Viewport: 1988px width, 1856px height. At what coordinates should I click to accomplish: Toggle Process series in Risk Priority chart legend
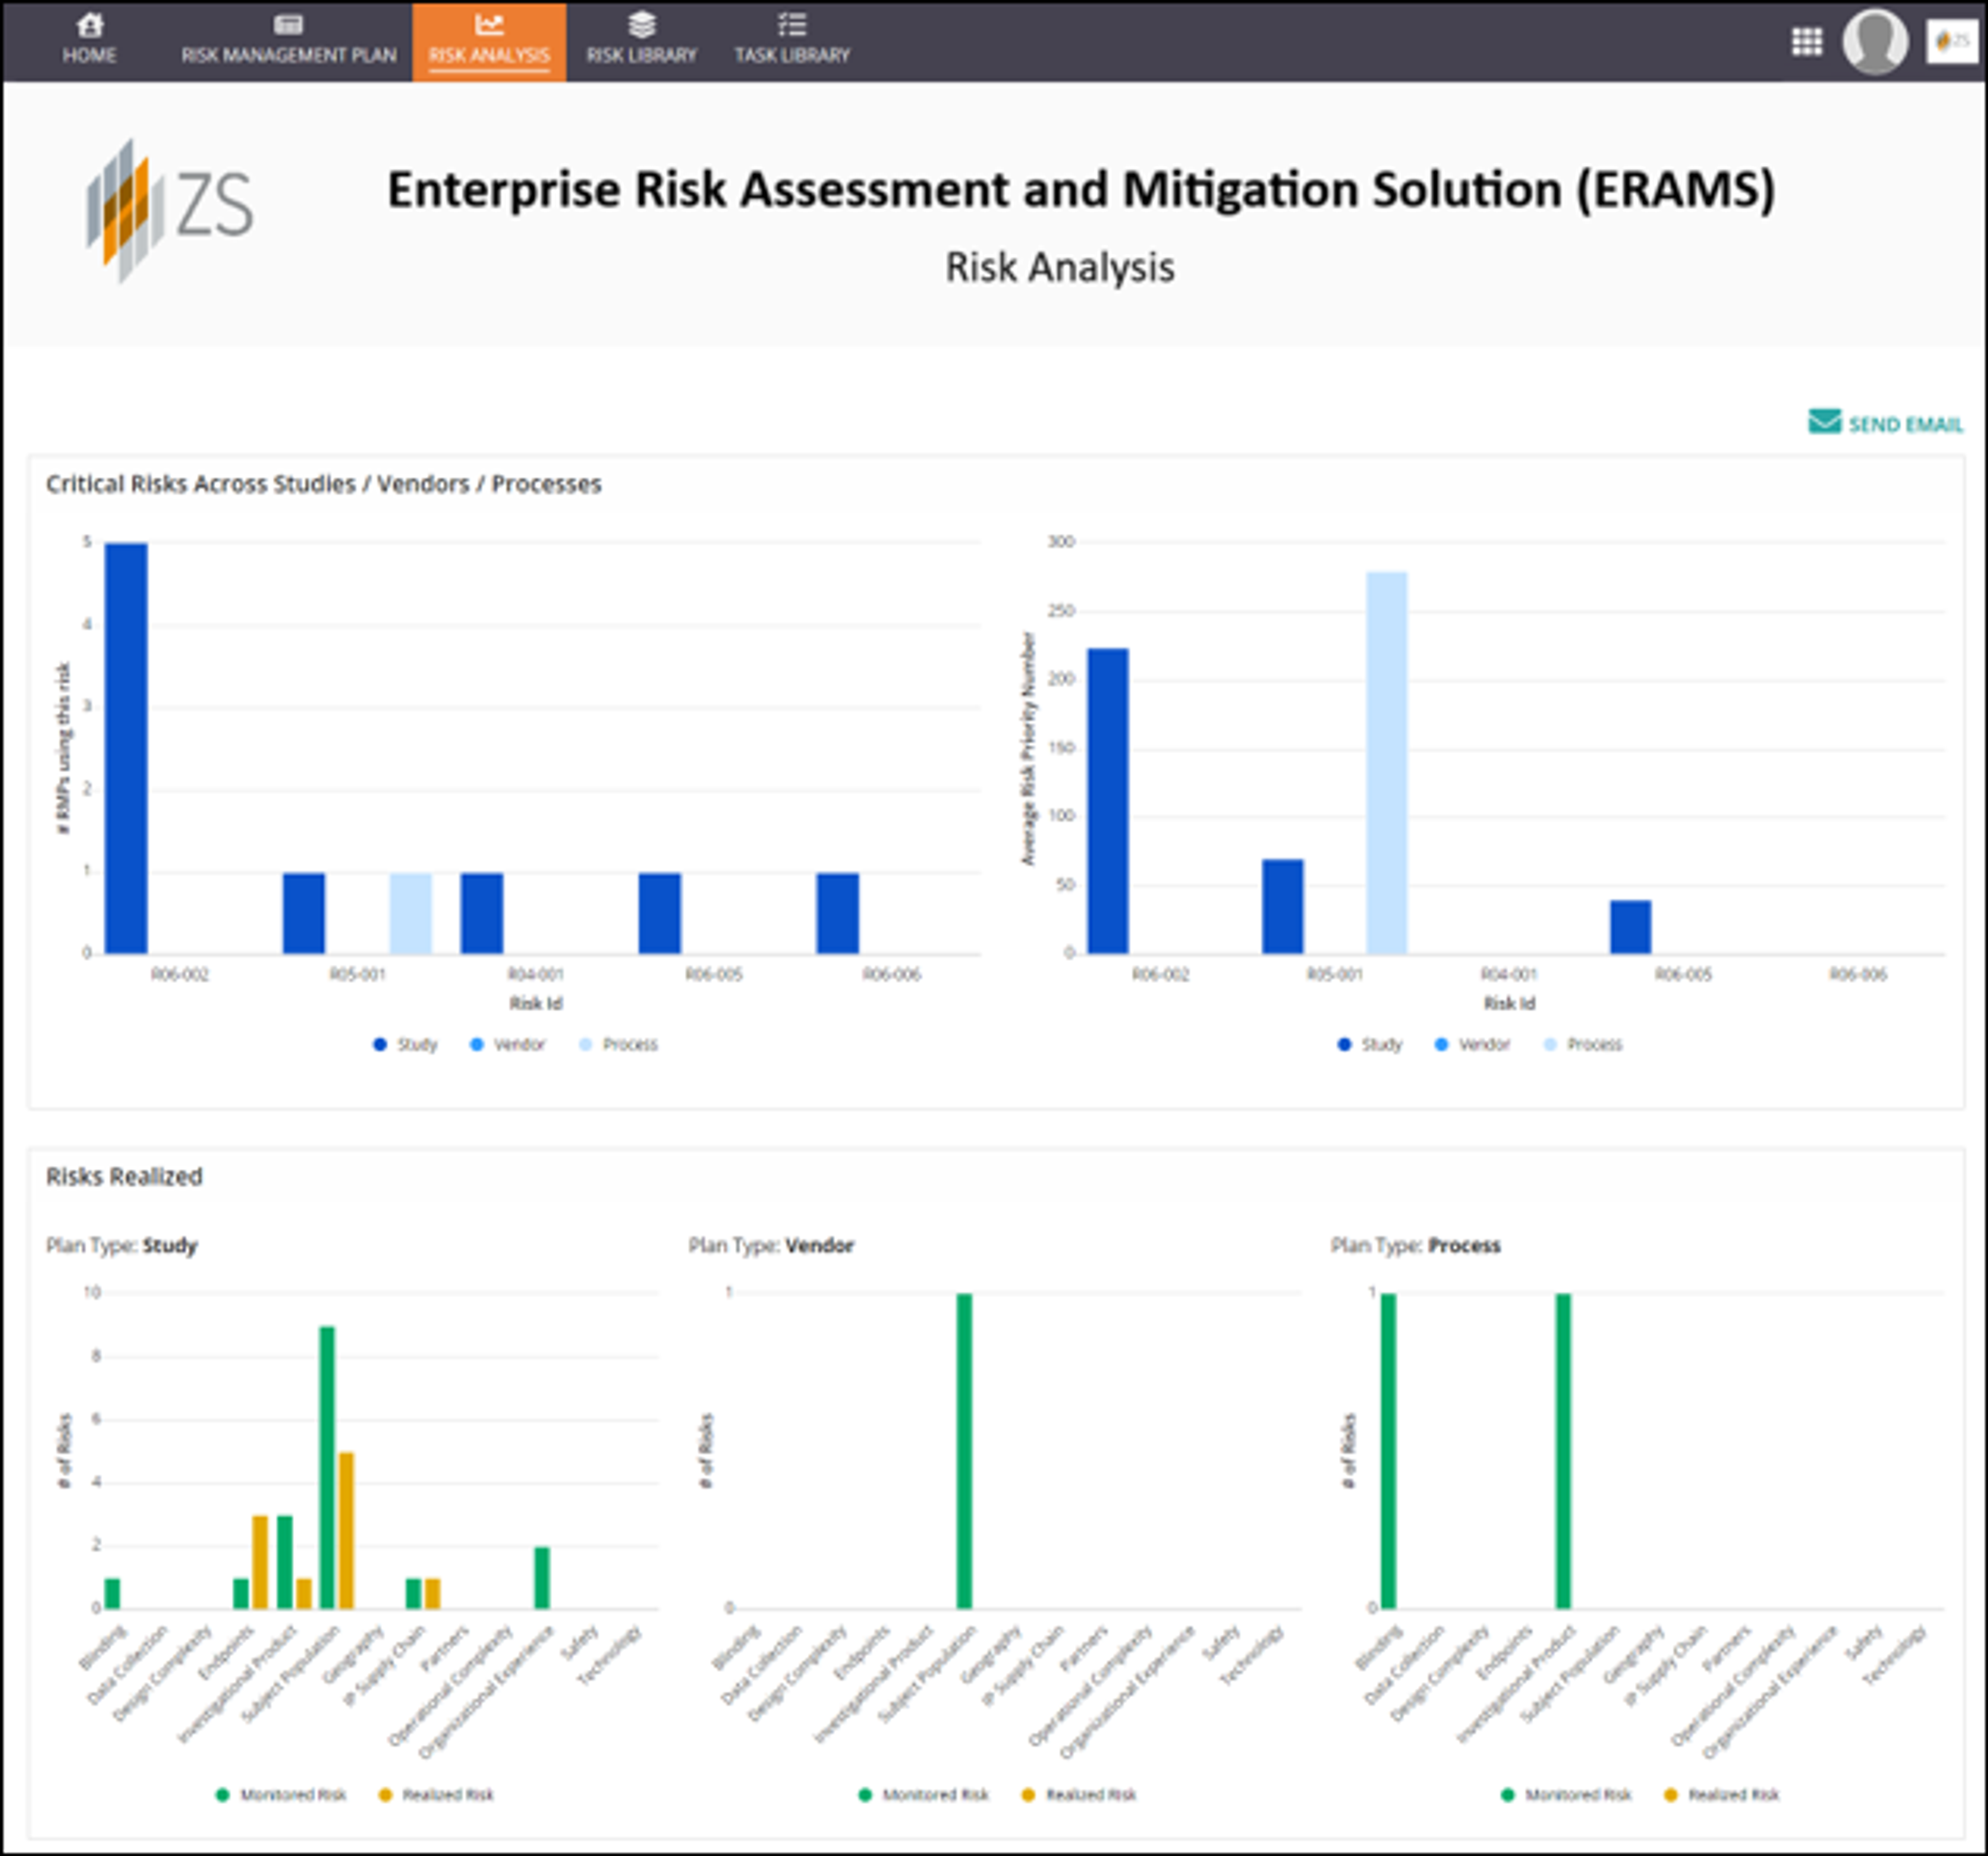pos(1582,1044)
